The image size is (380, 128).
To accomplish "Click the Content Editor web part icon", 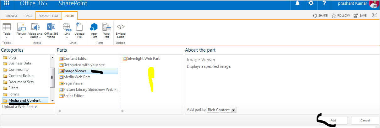I will pyautogui.click(x=61, y=59).
